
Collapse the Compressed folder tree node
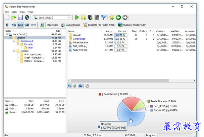14,41
